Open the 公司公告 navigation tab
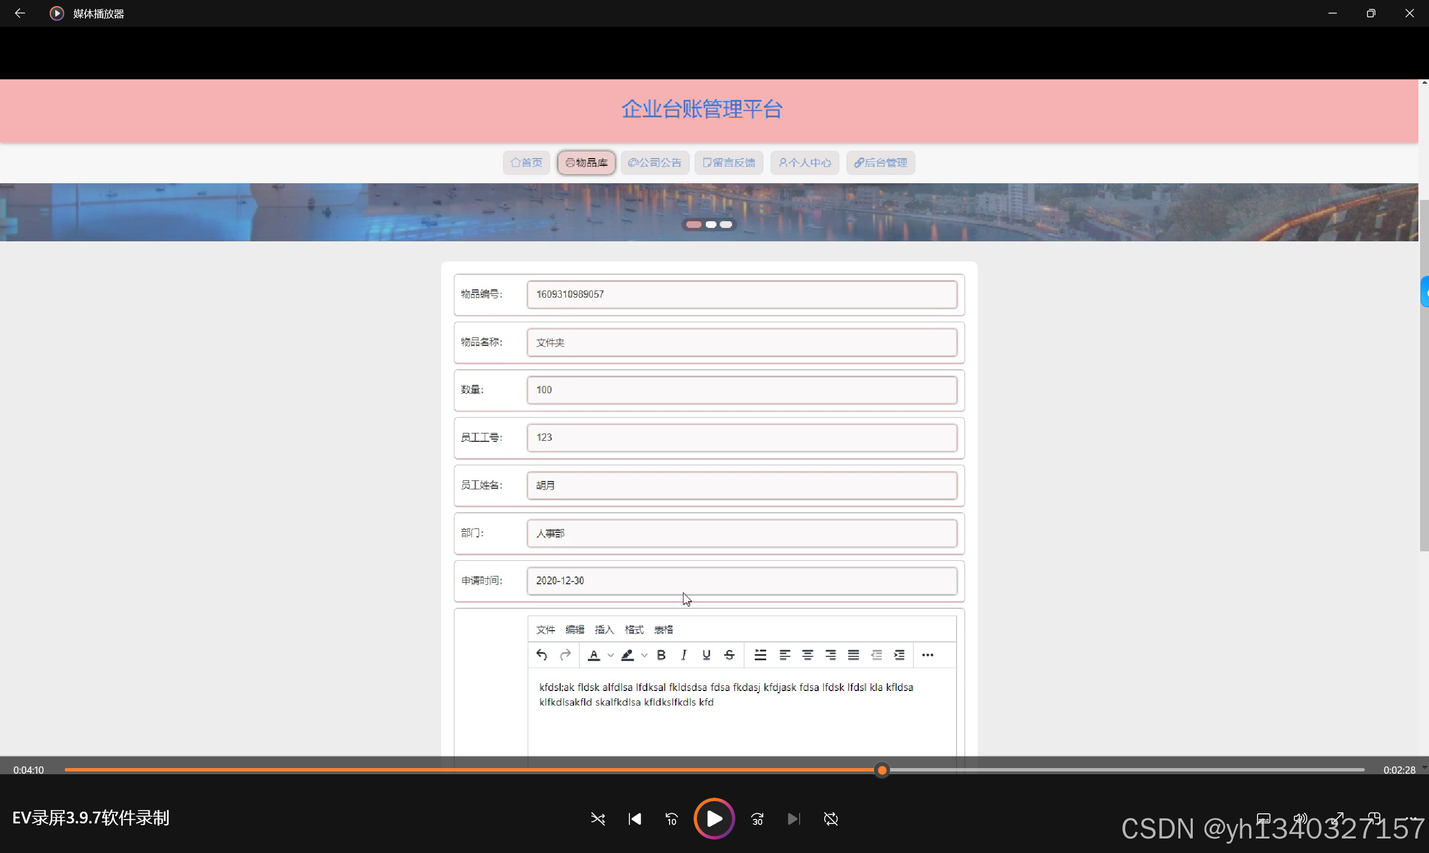 point(654,163)
